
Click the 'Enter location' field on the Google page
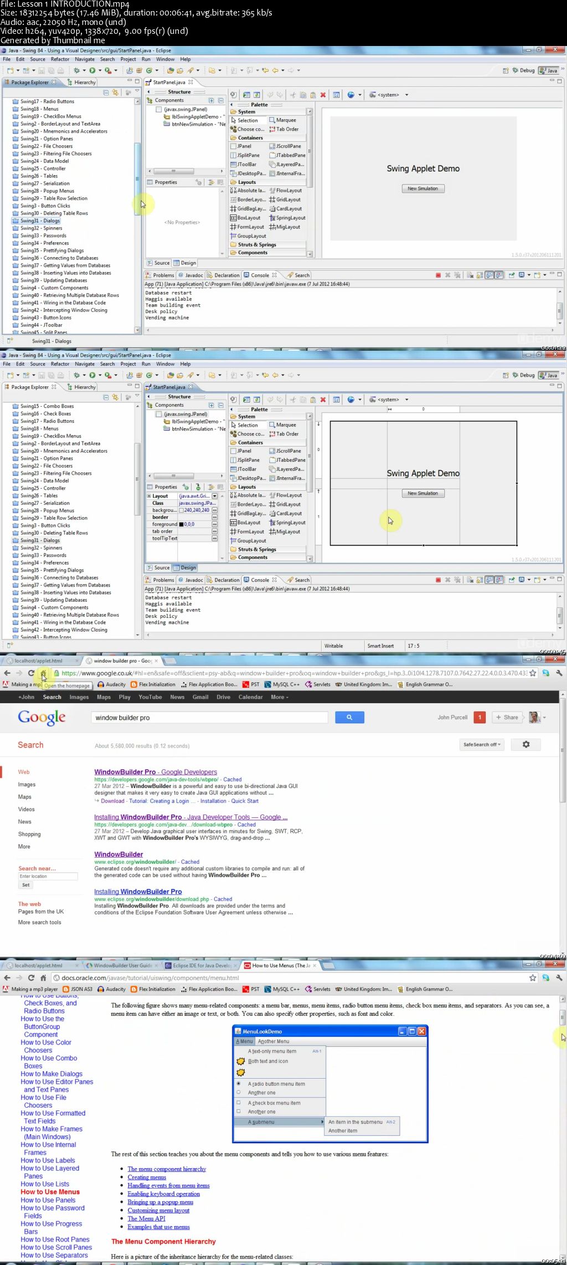click(x=48, y=877)
